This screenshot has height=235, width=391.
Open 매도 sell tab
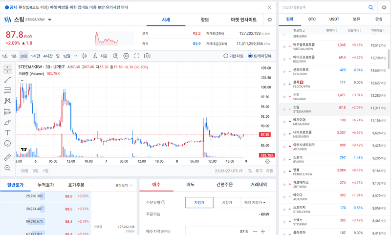point(191,185)
